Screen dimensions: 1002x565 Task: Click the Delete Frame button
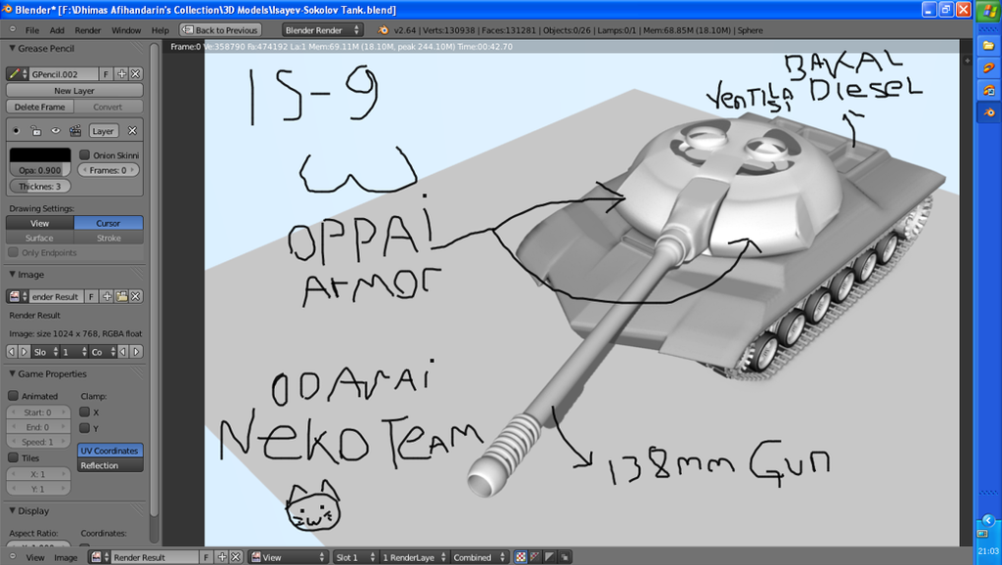[x=38, y=107]
